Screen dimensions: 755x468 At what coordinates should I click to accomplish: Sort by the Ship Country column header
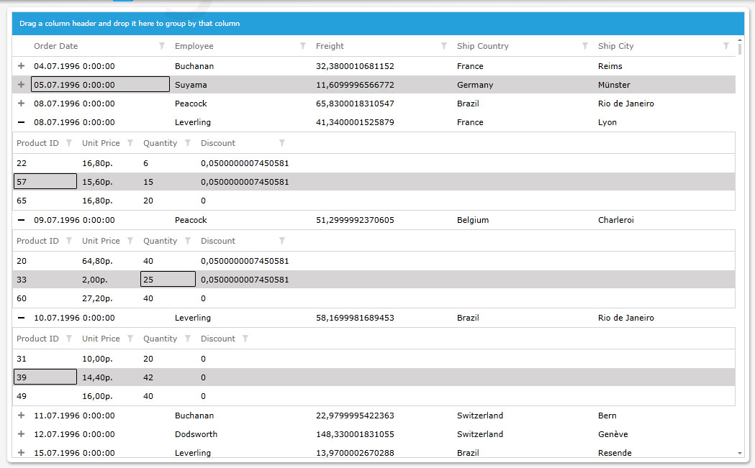pyautogui.click(x=482, y=46)
